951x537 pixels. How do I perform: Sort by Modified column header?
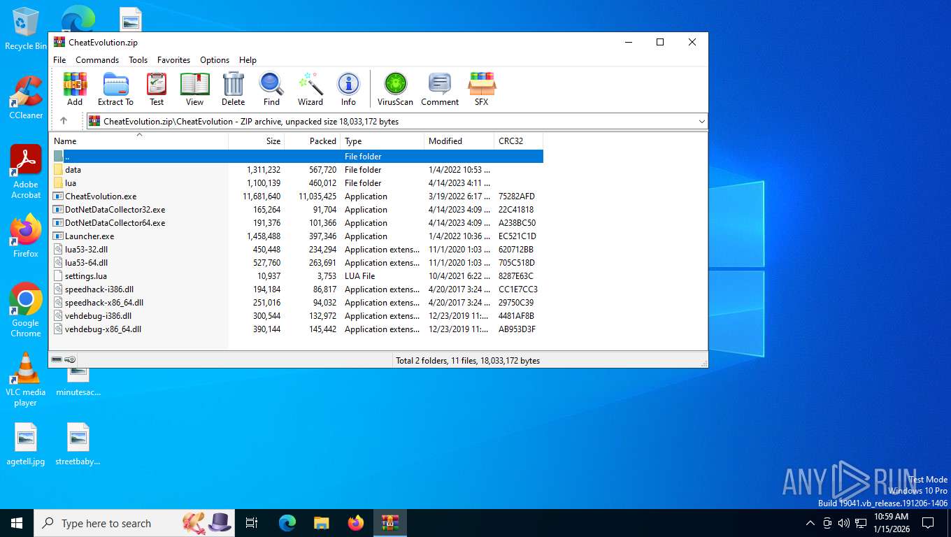point(459,141)
